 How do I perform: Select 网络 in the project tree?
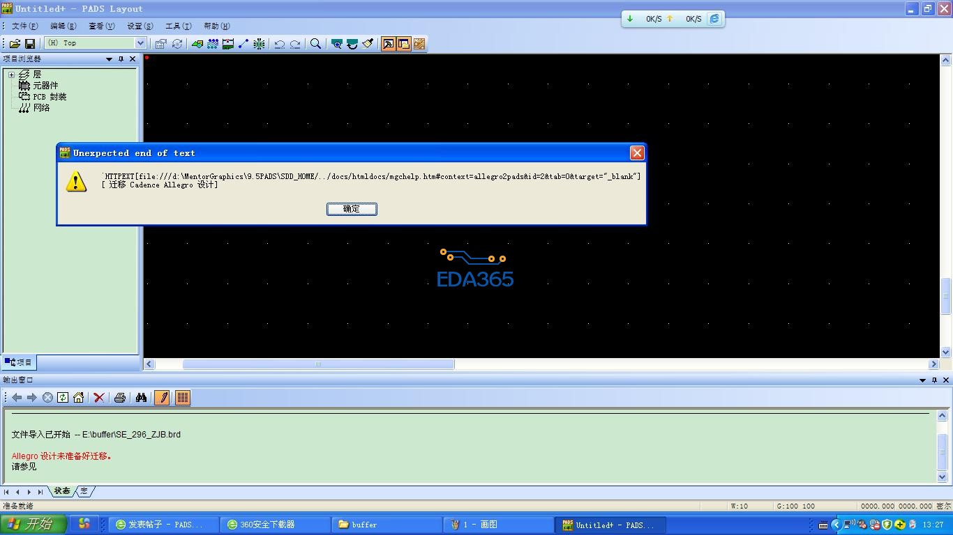pyautogui.click(x=41, y=108)
